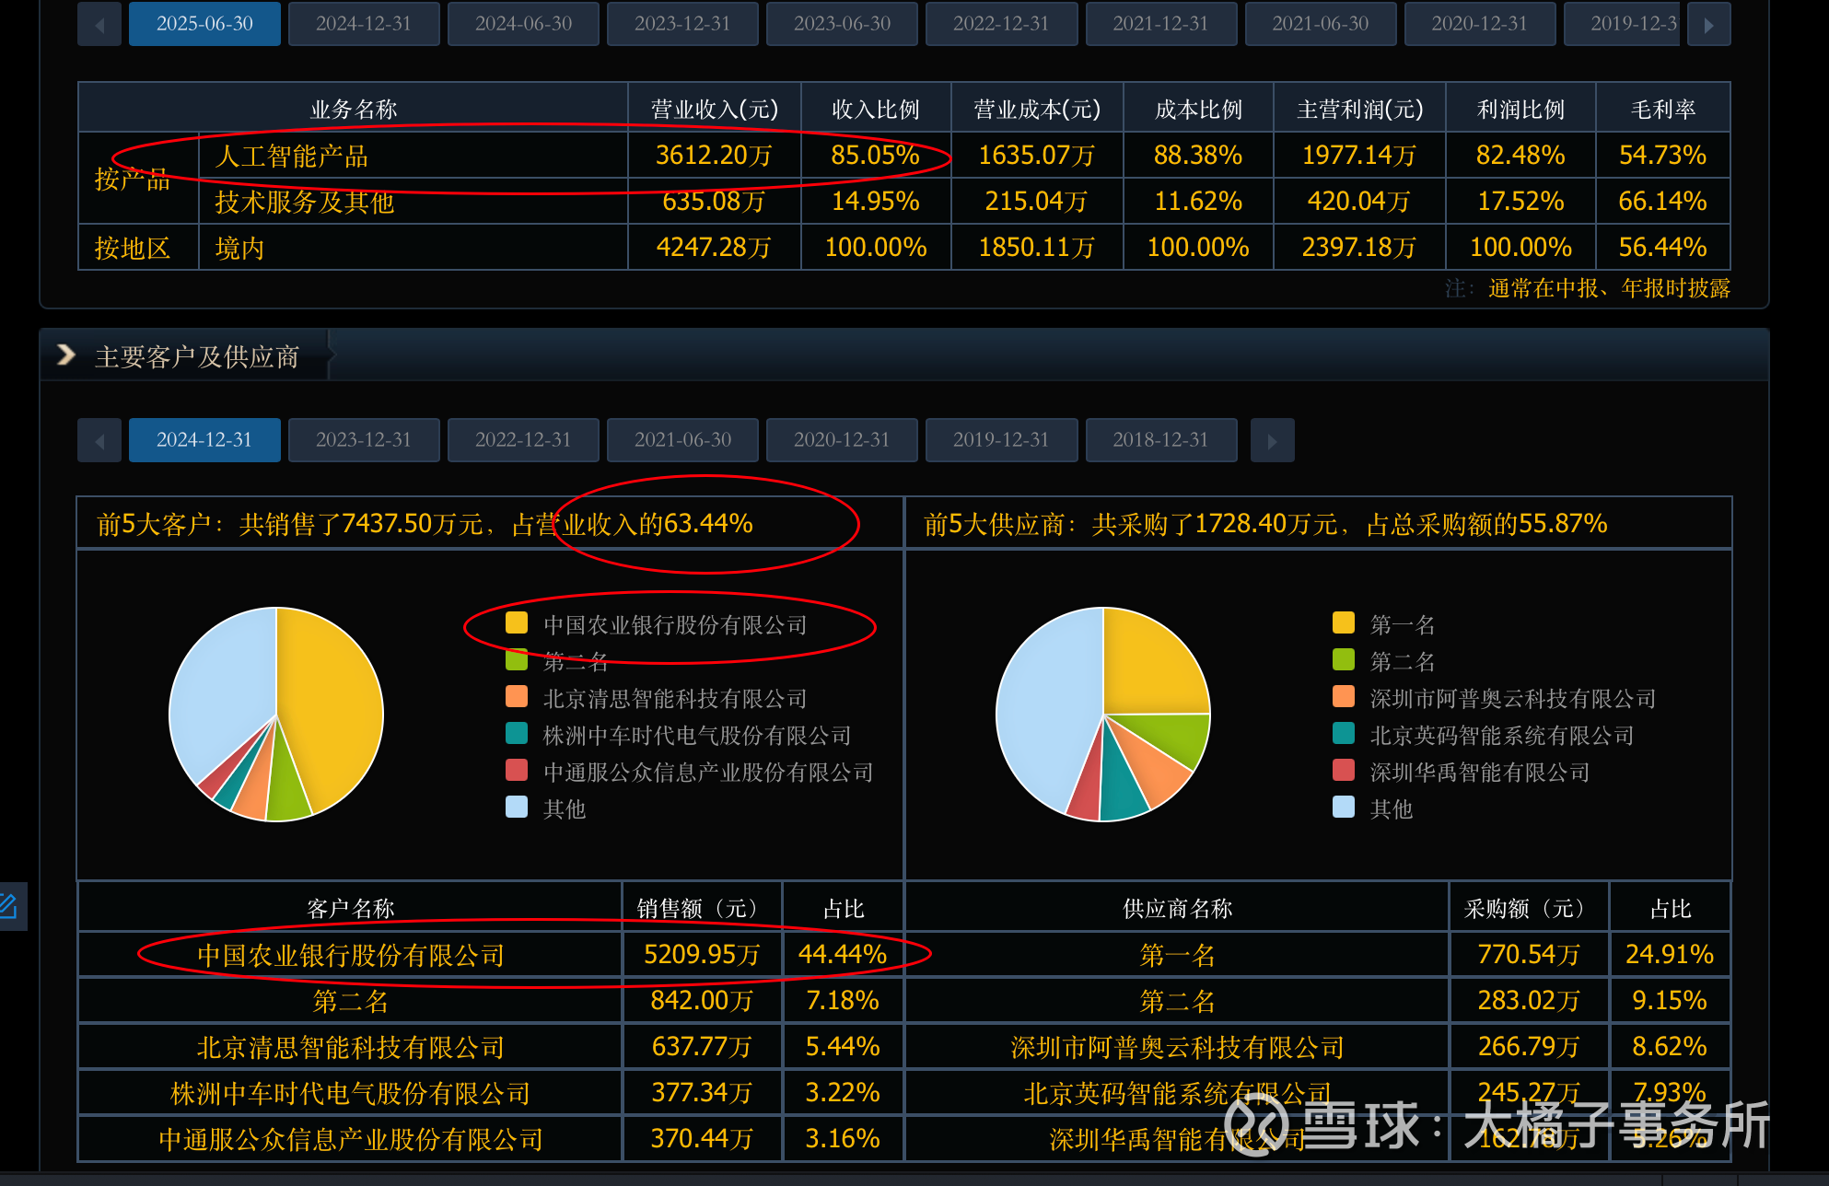
Task: Expand the 主要客户及供应商 section chevron
Action: pyautogui.click(x=66, y=355)
